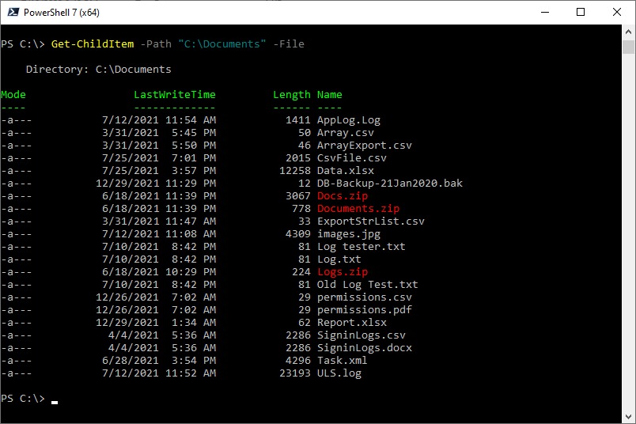Screen dimensions: 636x424
Task: Click the length value 224
Action: (301, 272)
